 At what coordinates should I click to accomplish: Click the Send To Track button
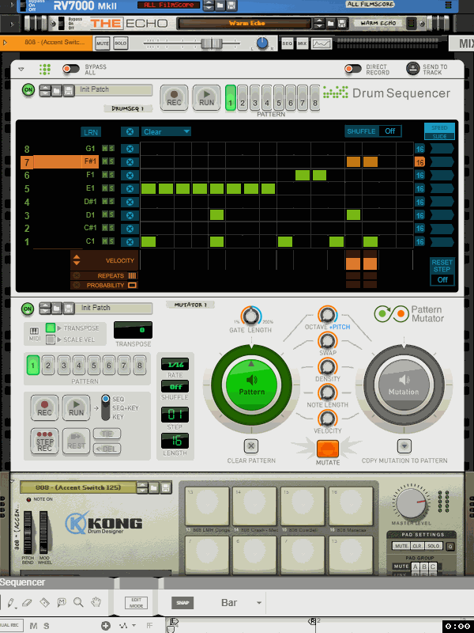tap(412, 69)
